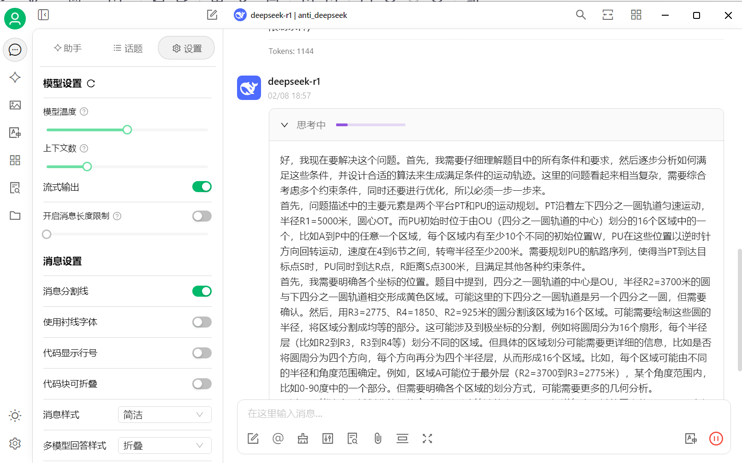Pause generation with the red pause button

[x=716, y=439]
